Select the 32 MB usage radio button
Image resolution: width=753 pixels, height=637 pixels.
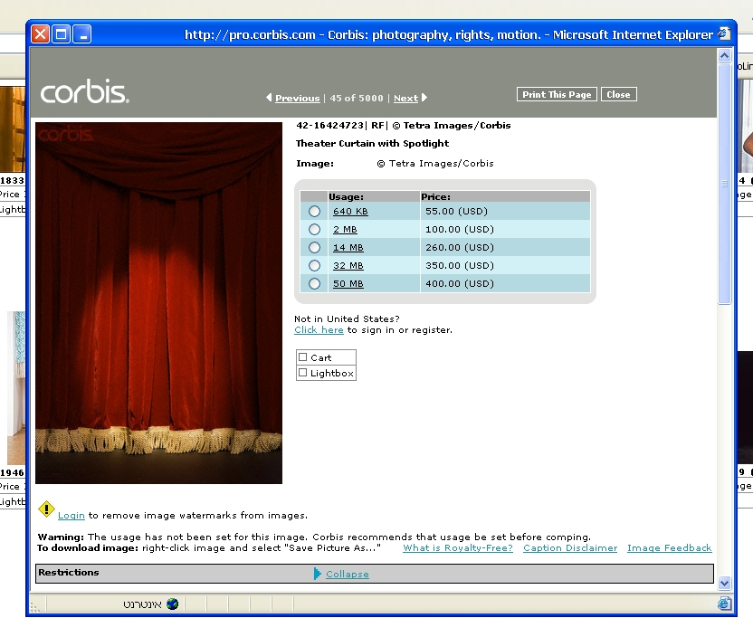point(315,265)
